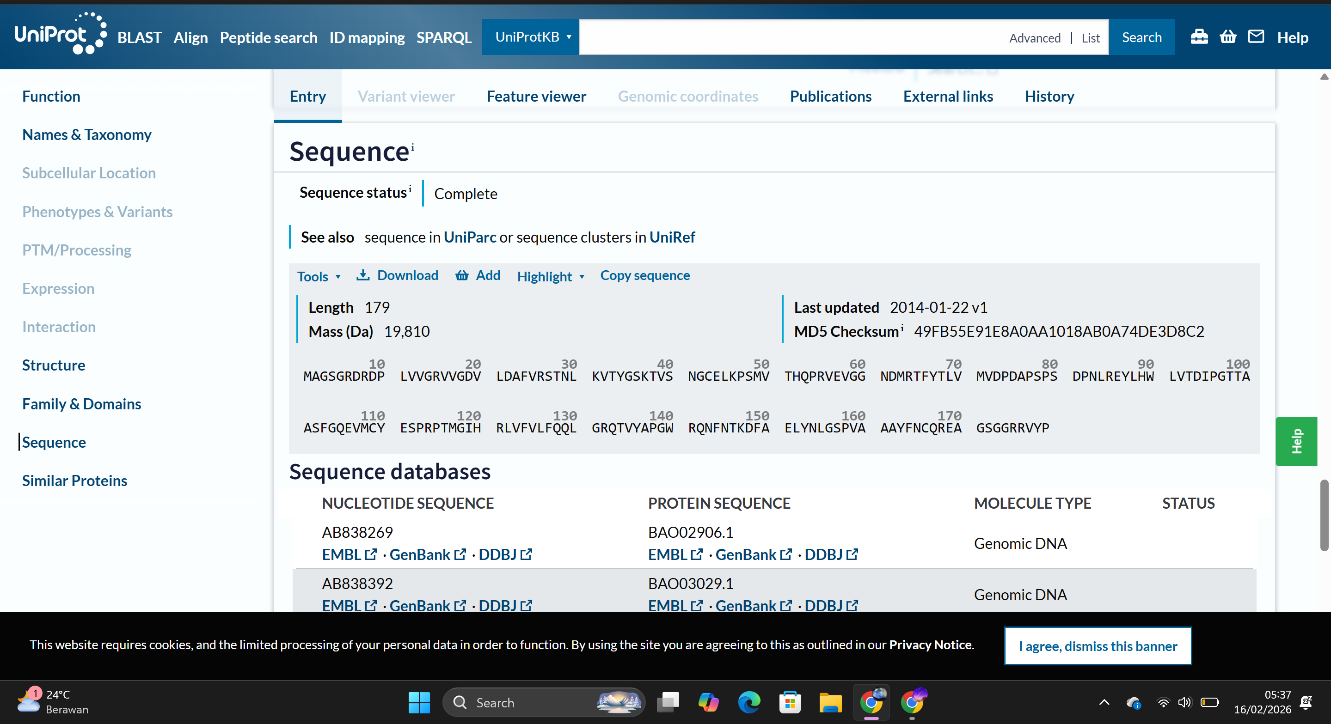Dismiss the cookie banner
1331x724 pixels.
coord(1097,645)
